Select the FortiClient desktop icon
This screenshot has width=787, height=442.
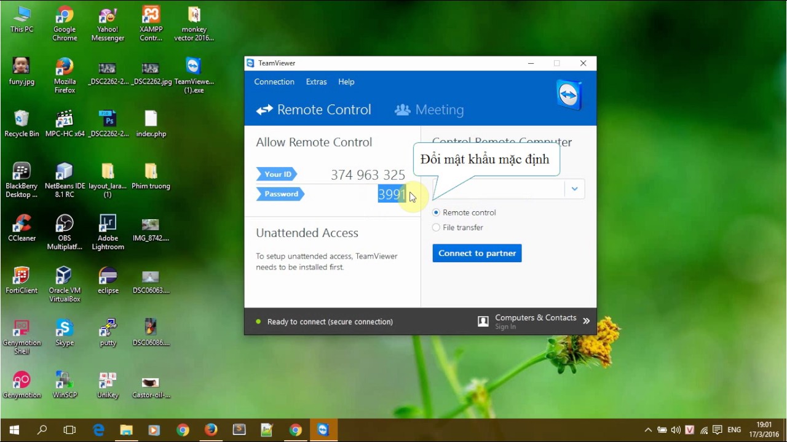[x=22, y=281]
